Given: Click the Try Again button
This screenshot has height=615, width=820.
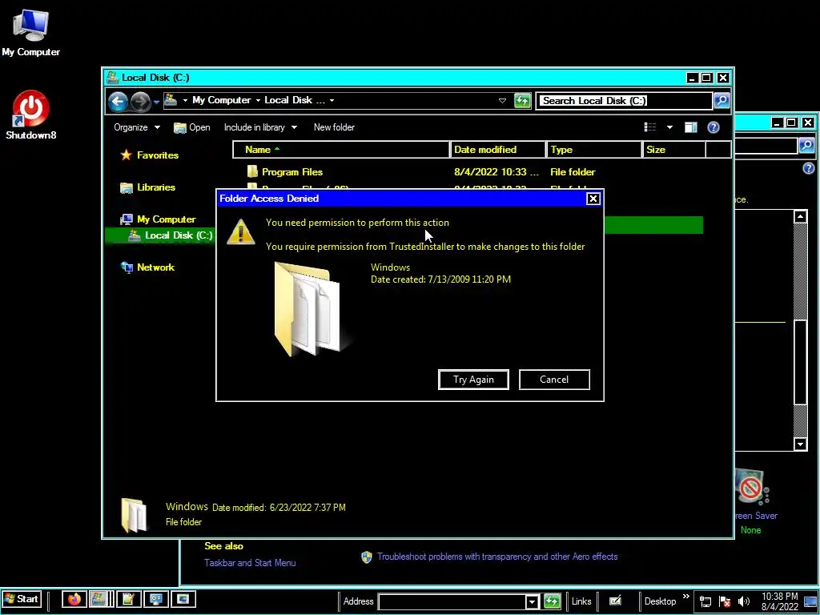Looking at the screenshot, I should (473, 380).
